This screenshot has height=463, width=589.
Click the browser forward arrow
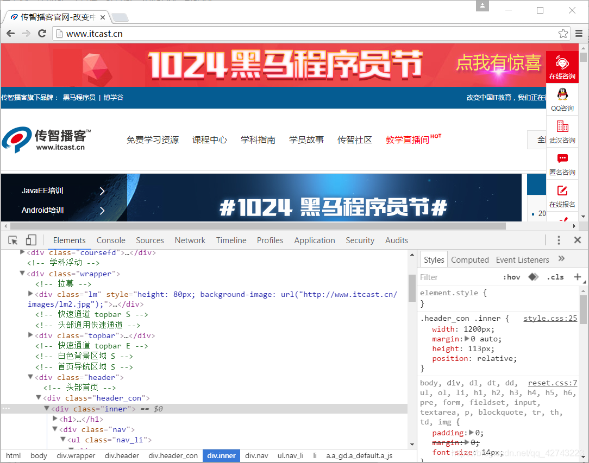[26, 34]
